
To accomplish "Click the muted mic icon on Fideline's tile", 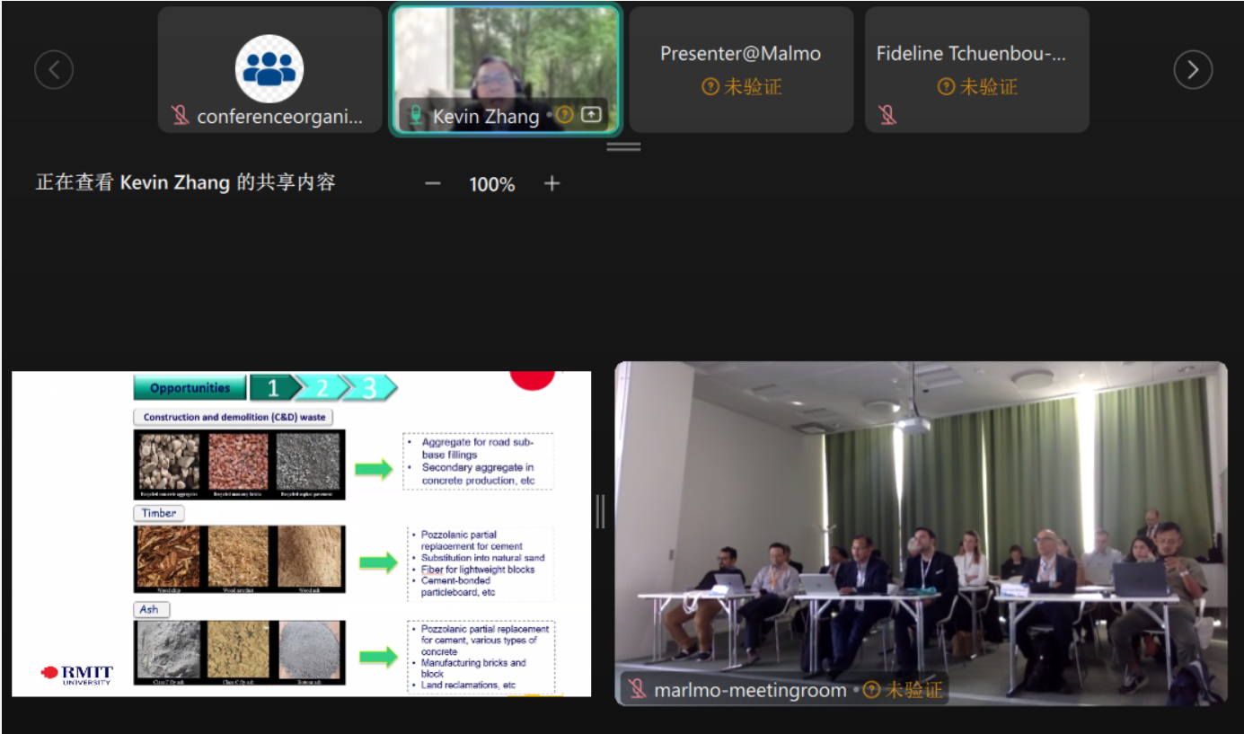I will (887, 115).
